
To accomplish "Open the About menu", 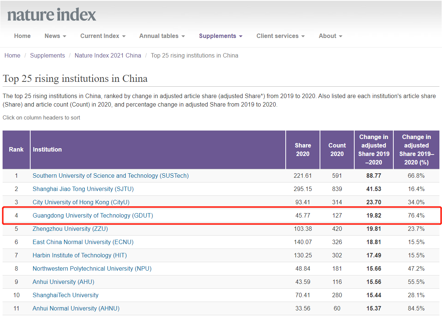I will 330,36.
